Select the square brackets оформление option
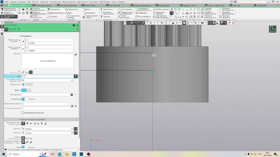The width and height of the screenshot is (280, 157). (31, 84)
